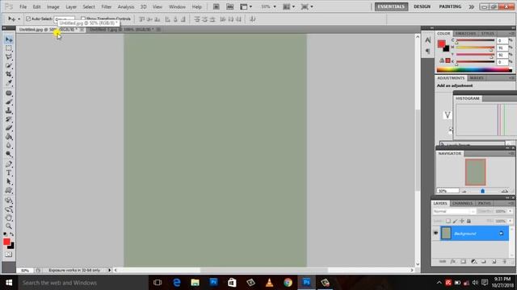Viewport: 517px width, 290px height.
Task: Select the Move tool in the toolbox
Action: tap(9, 39)
